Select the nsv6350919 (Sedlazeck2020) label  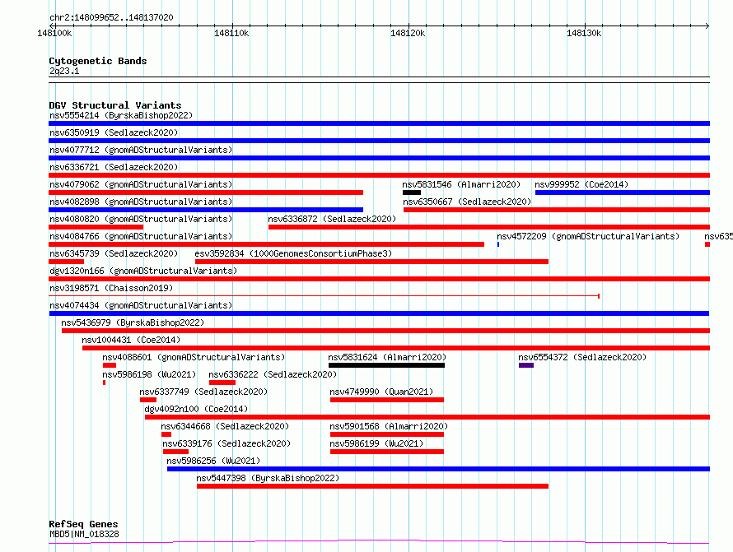114,132
